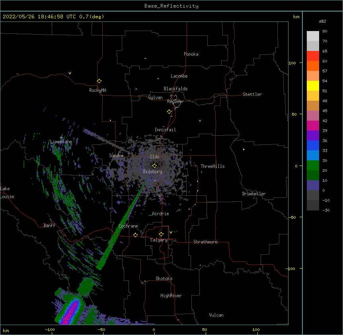This screenshot has width=343, height=335.
Task: Click the 100 tick on right km axis
Action: [x=292, y=63]
